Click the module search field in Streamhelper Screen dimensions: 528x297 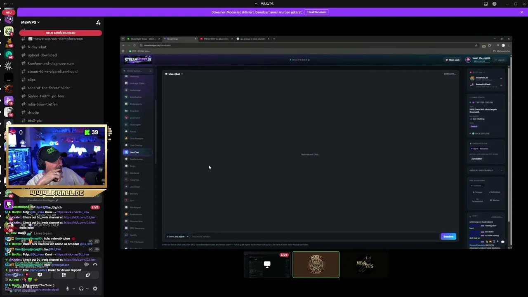138,71
